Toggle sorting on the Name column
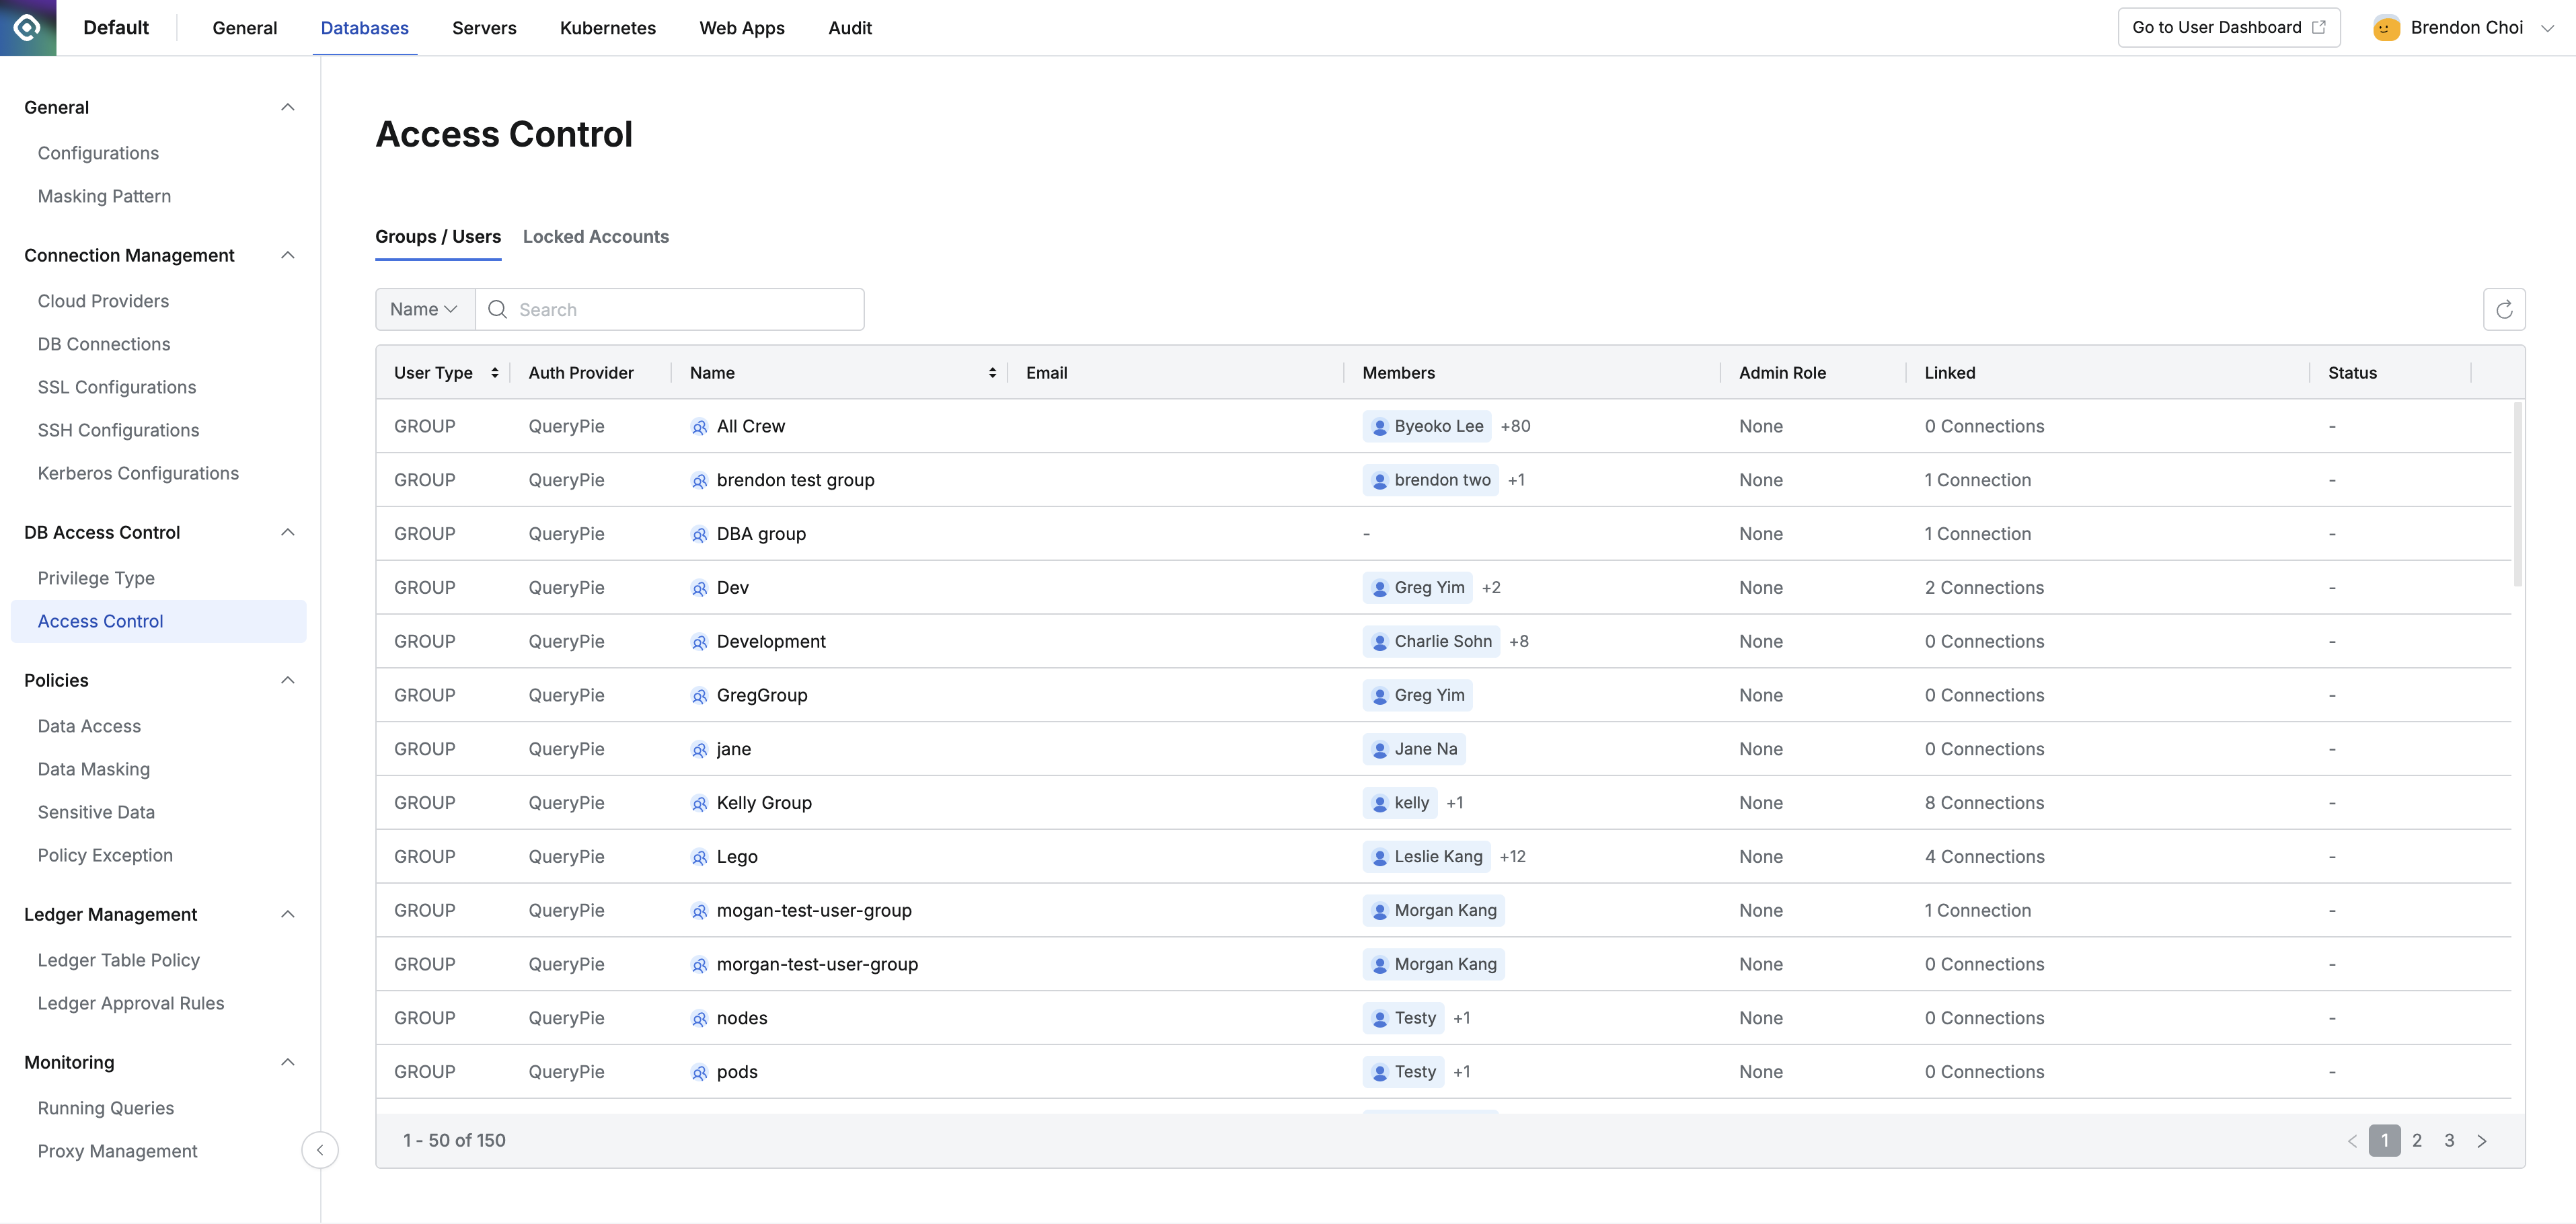This screenshot has width=2576, height=1224. [x=991, y=373]
